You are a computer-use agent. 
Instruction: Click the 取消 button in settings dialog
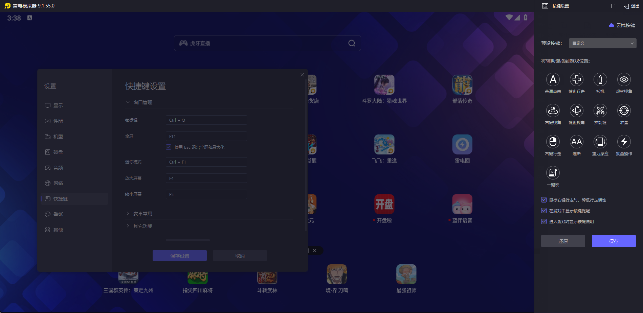240,256
